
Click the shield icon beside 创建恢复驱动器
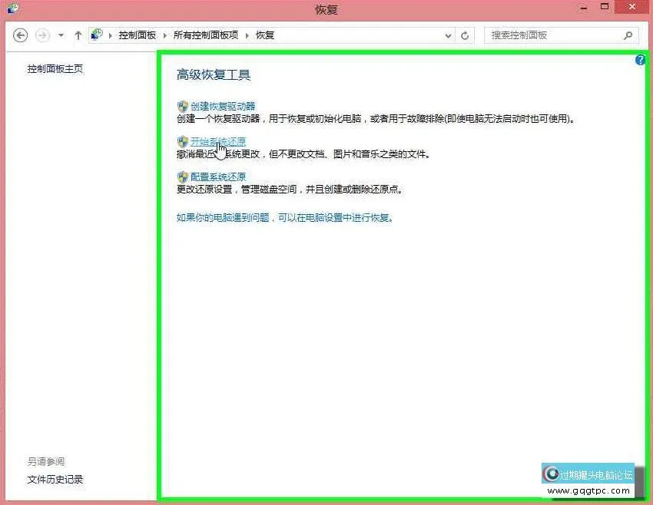pos(182,106)
